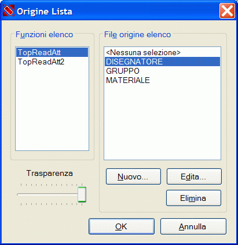
Task: Click the Elimina button
Action: pos(193,198)
